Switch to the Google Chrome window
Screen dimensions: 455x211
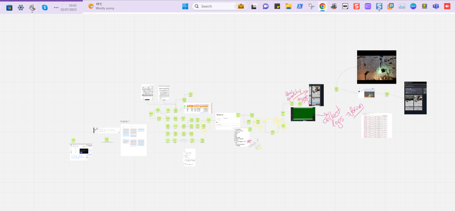pos(322,6)
